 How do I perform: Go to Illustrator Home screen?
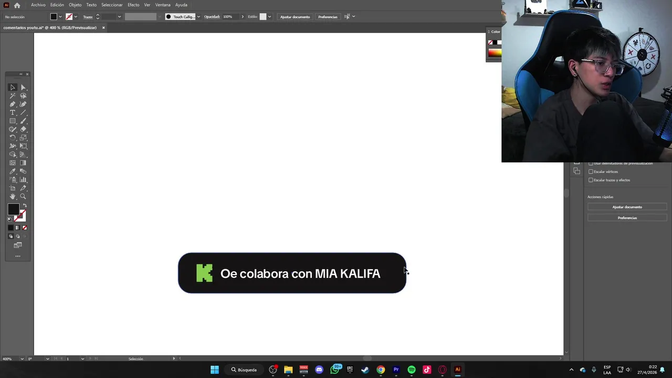[x=17, y=5]
